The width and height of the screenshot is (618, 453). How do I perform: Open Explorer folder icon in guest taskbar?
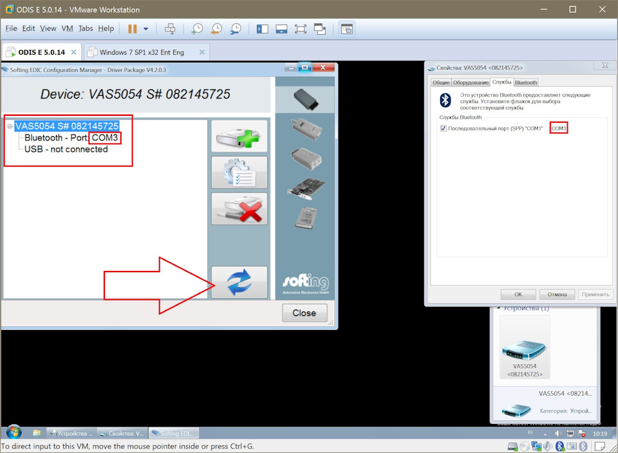point(37,433)
